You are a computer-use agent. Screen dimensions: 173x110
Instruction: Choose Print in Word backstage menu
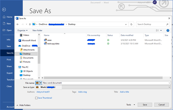tap(9, 60)
